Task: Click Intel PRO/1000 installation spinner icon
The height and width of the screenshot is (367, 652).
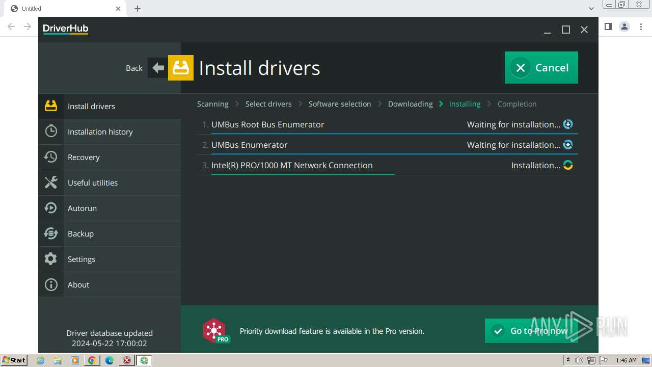Action: point(568,165)
